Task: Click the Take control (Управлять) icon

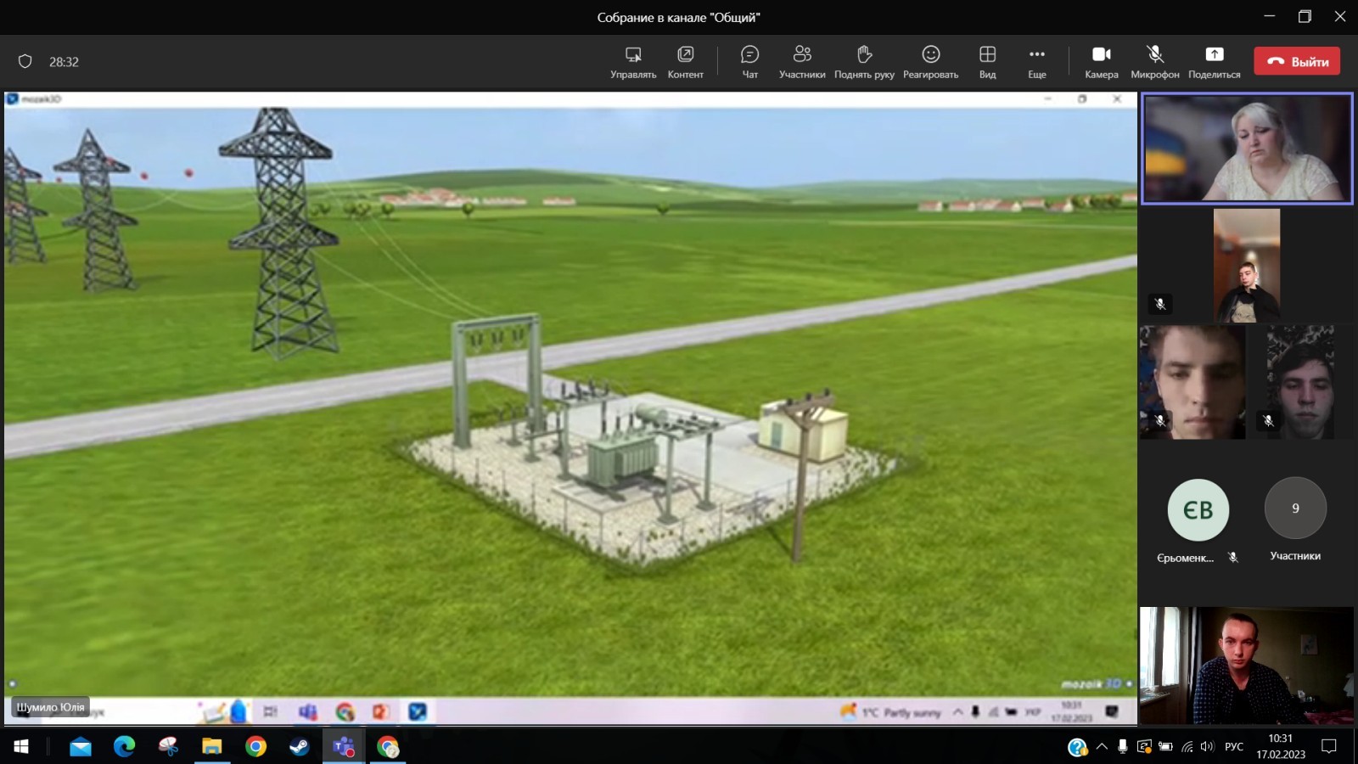Action: (x=633, y=62)
